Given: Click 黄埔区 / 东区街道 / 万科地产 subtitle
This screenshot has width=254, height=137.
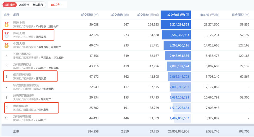Looking at the screenshot, I should (x=29, y=120).
